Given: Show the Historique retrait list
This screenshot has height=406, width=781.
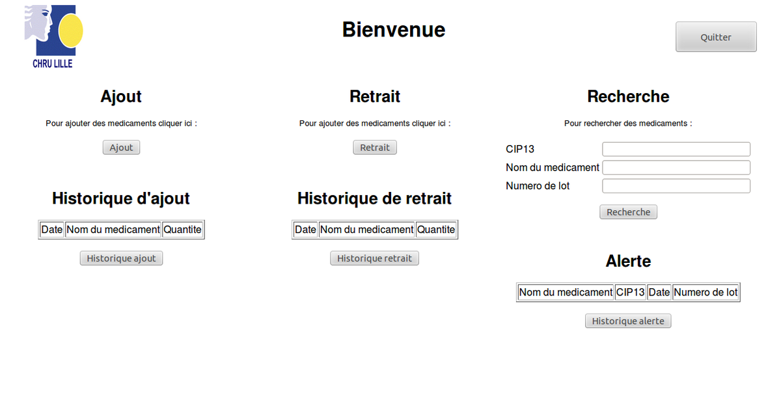Looking at the screenshot, I should tap(374, 258).
